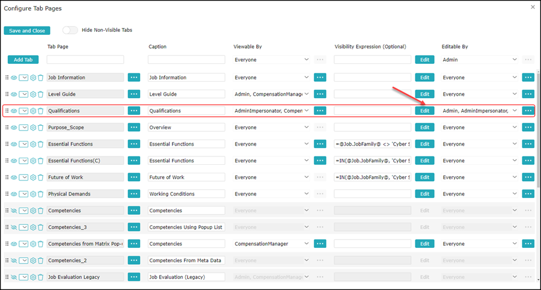Image resolution: width=541 pixels, height=290 pixels.
Task: Click the Save and Close button
Action: click(27, 31)
